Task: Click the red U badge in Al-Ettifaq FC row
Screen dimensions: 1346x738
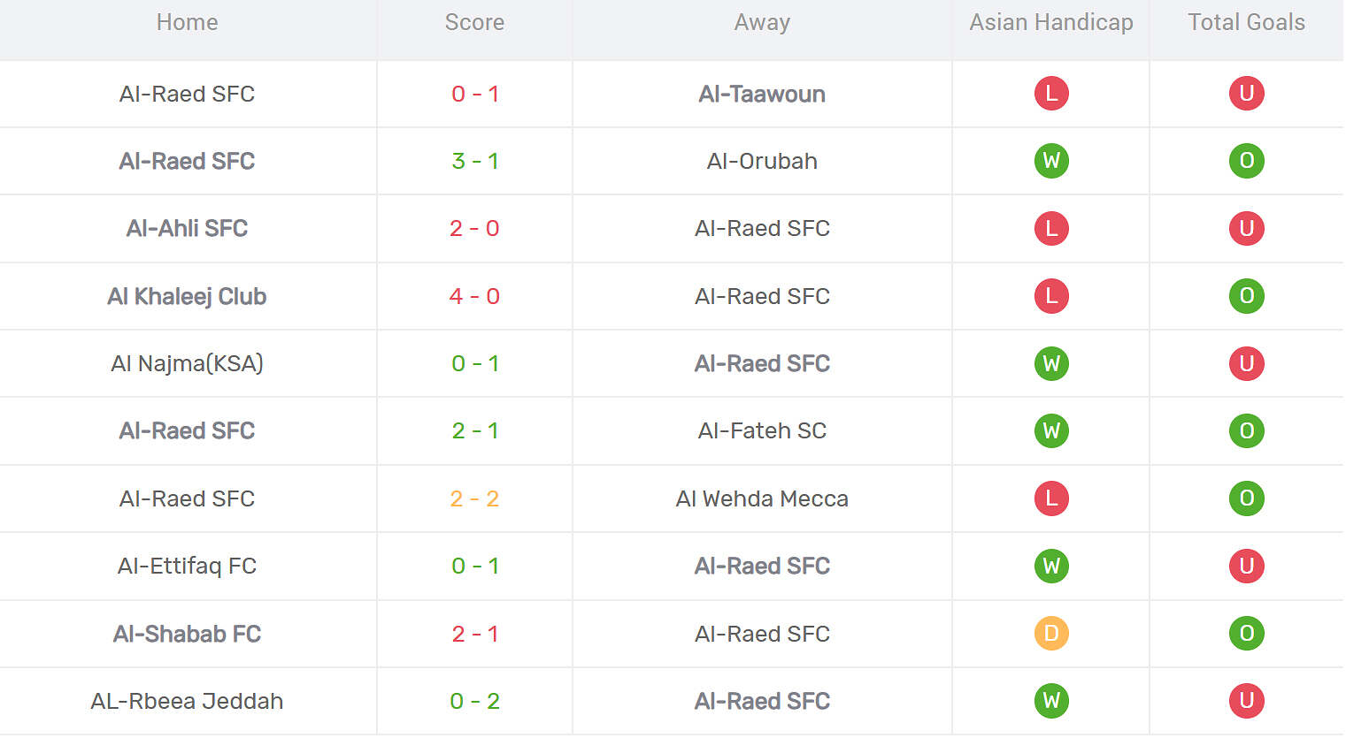Action: tap(1246, 566)
